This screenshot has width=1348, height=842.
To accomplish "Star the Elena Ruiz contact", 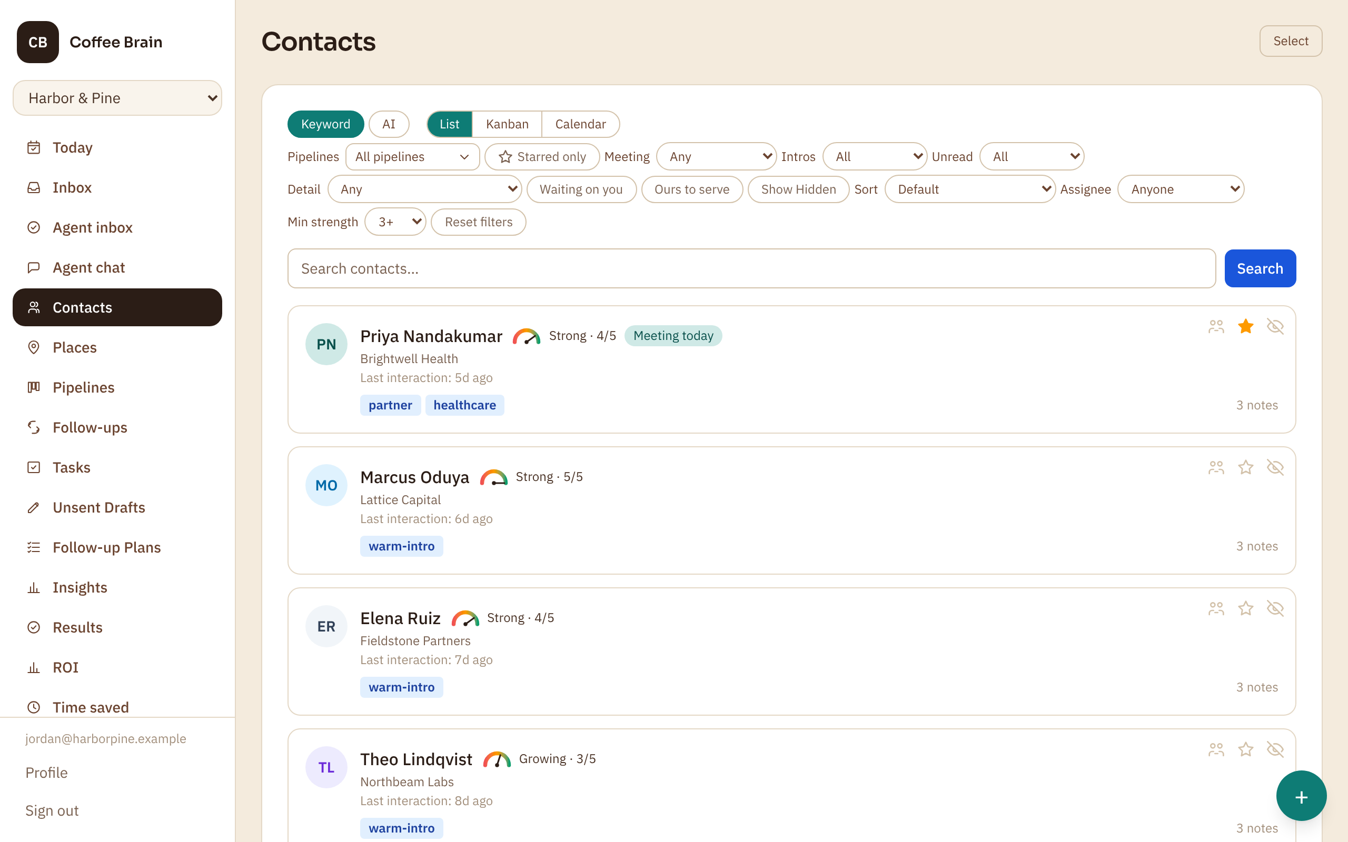I will point(1246,608).
